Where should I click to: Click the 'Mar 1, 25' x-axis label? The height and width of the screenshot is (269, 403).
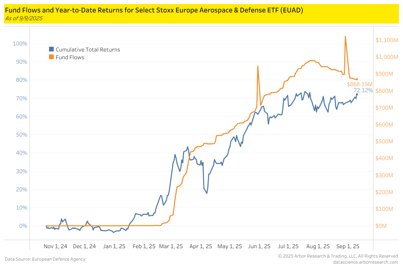point(171,246)
